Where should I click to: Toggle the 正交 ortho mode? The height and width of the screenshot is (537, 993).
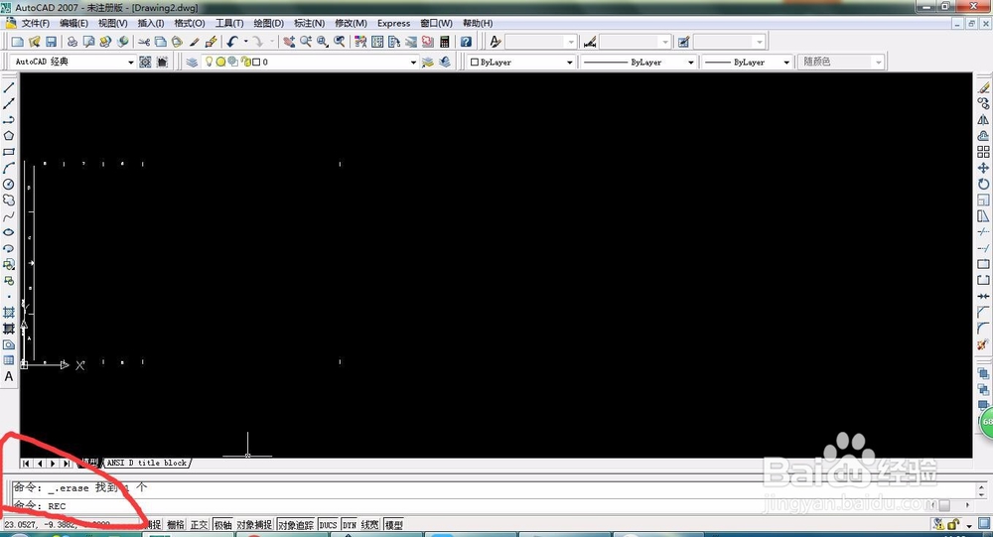pyautogui.click(x=199, y=525)
